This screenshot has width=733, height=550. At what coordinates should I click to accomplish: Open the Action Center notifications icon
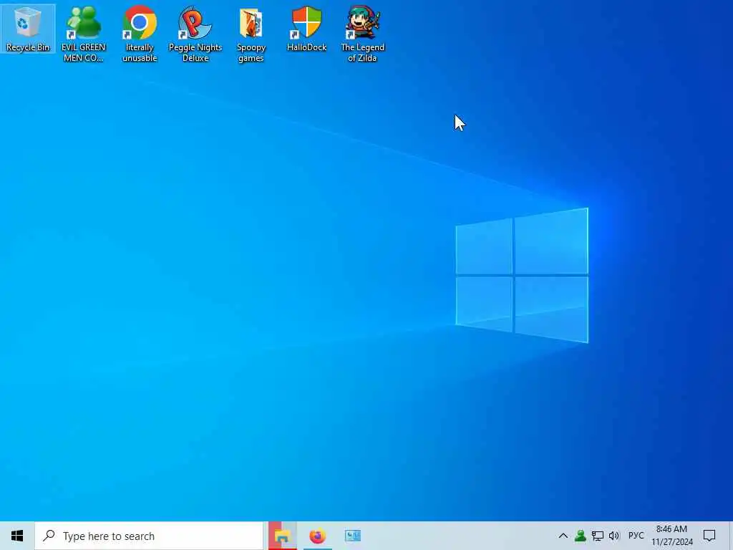click(709, 536)
